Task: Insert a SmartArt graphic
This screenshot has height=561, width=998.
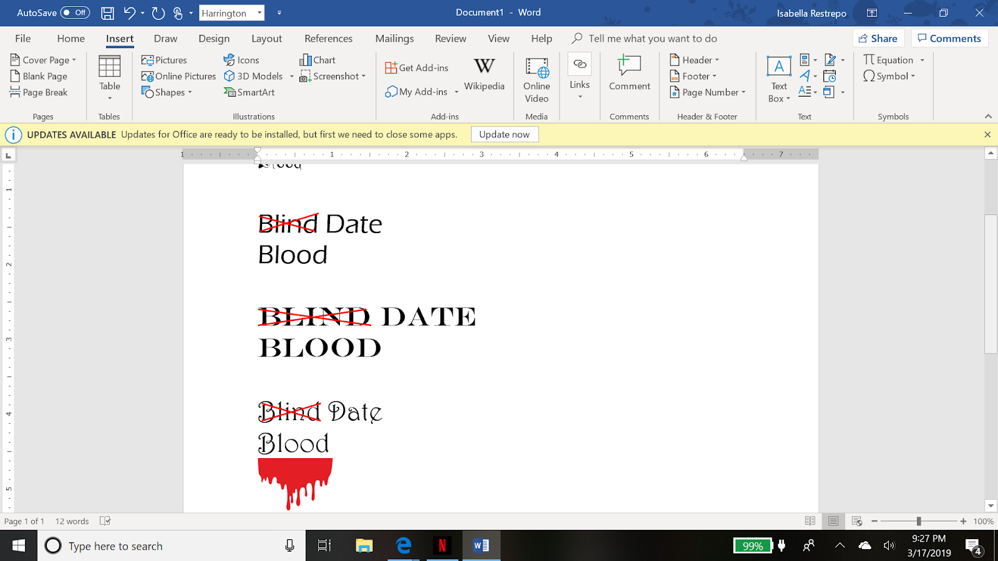Action: tap(249, 92)
